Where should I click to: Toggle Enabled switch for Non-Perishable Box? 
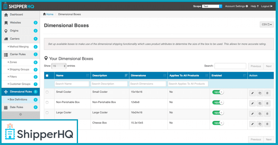click(218, 102)
